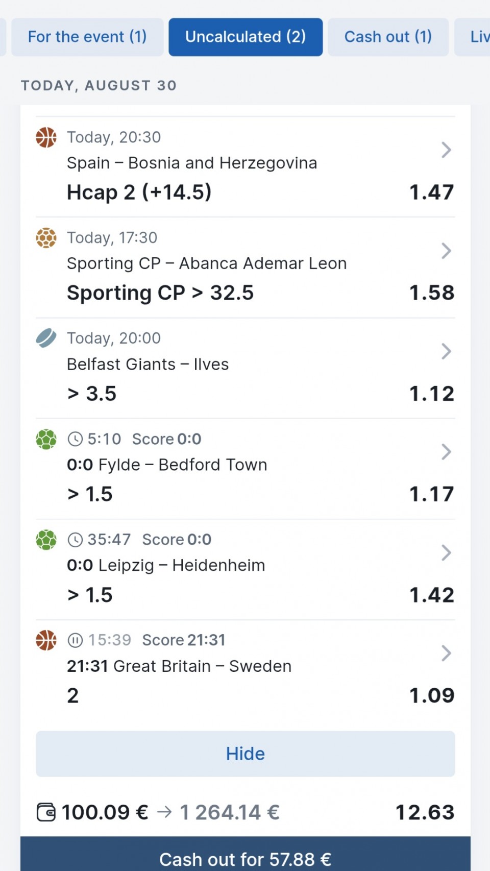Hide the bet selections list
Viewport: 490px width, 871px height.
[246, 754]
